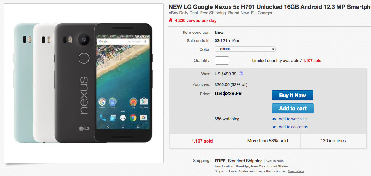Click the Add to collection link
The width and height of the screenshot is (371, 176).
click(x=293, y=127)
